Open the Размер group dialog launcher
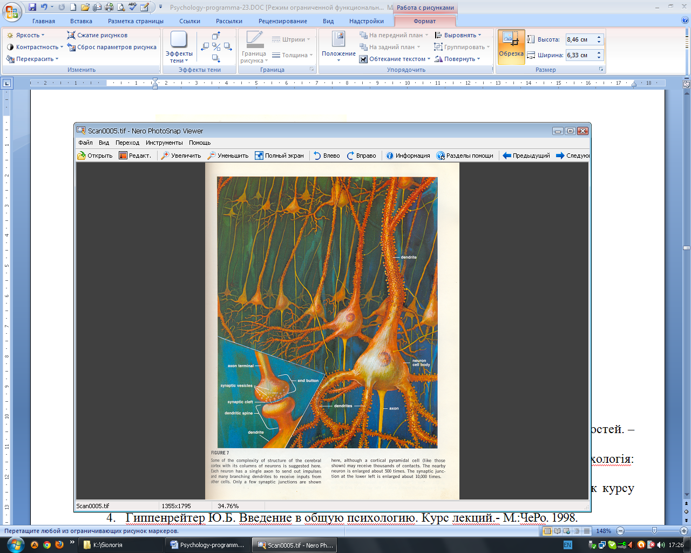Screen dimensions: 691x553 pos(601,70)
